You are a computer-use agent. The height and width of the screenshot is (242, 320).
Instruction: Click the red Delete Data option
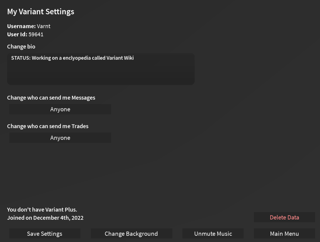pyautogui.click(x=284, y=217)
